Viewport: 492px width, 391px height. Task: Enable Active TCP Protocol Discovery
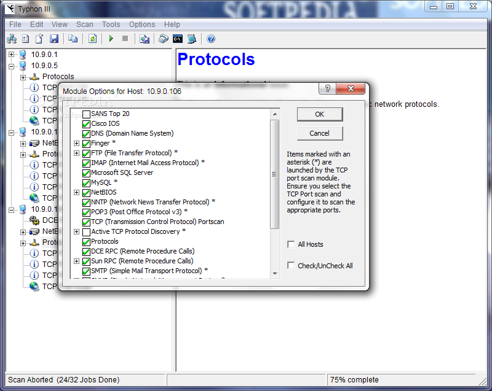coord(86,232)
